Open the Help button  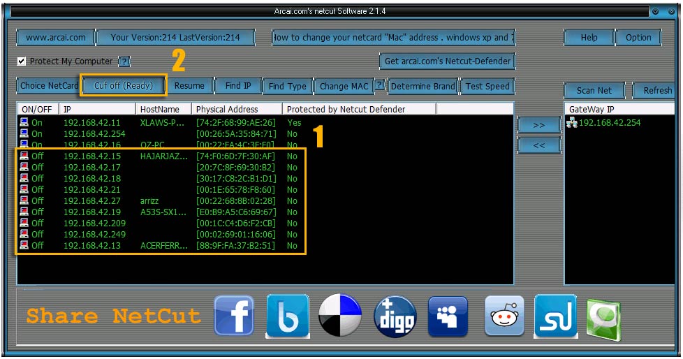(589, 38)
